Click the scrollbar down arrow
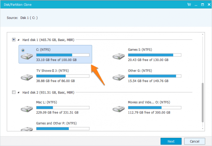The width and height of the screenshot is (212, 146). click(202, 129)
